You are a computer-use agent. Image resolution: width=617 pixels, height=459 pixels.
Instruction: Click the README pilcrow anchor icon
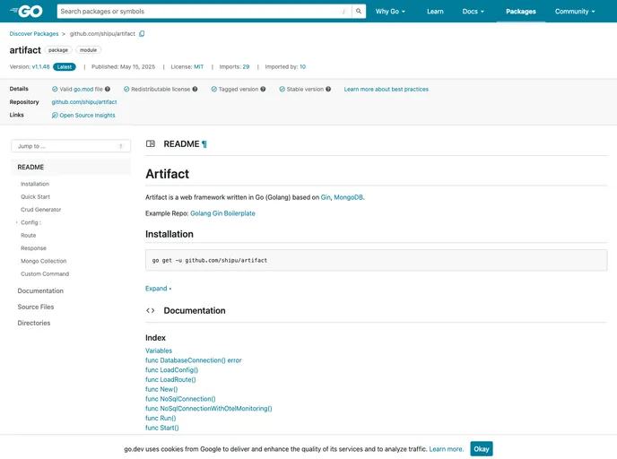point(204,144)
